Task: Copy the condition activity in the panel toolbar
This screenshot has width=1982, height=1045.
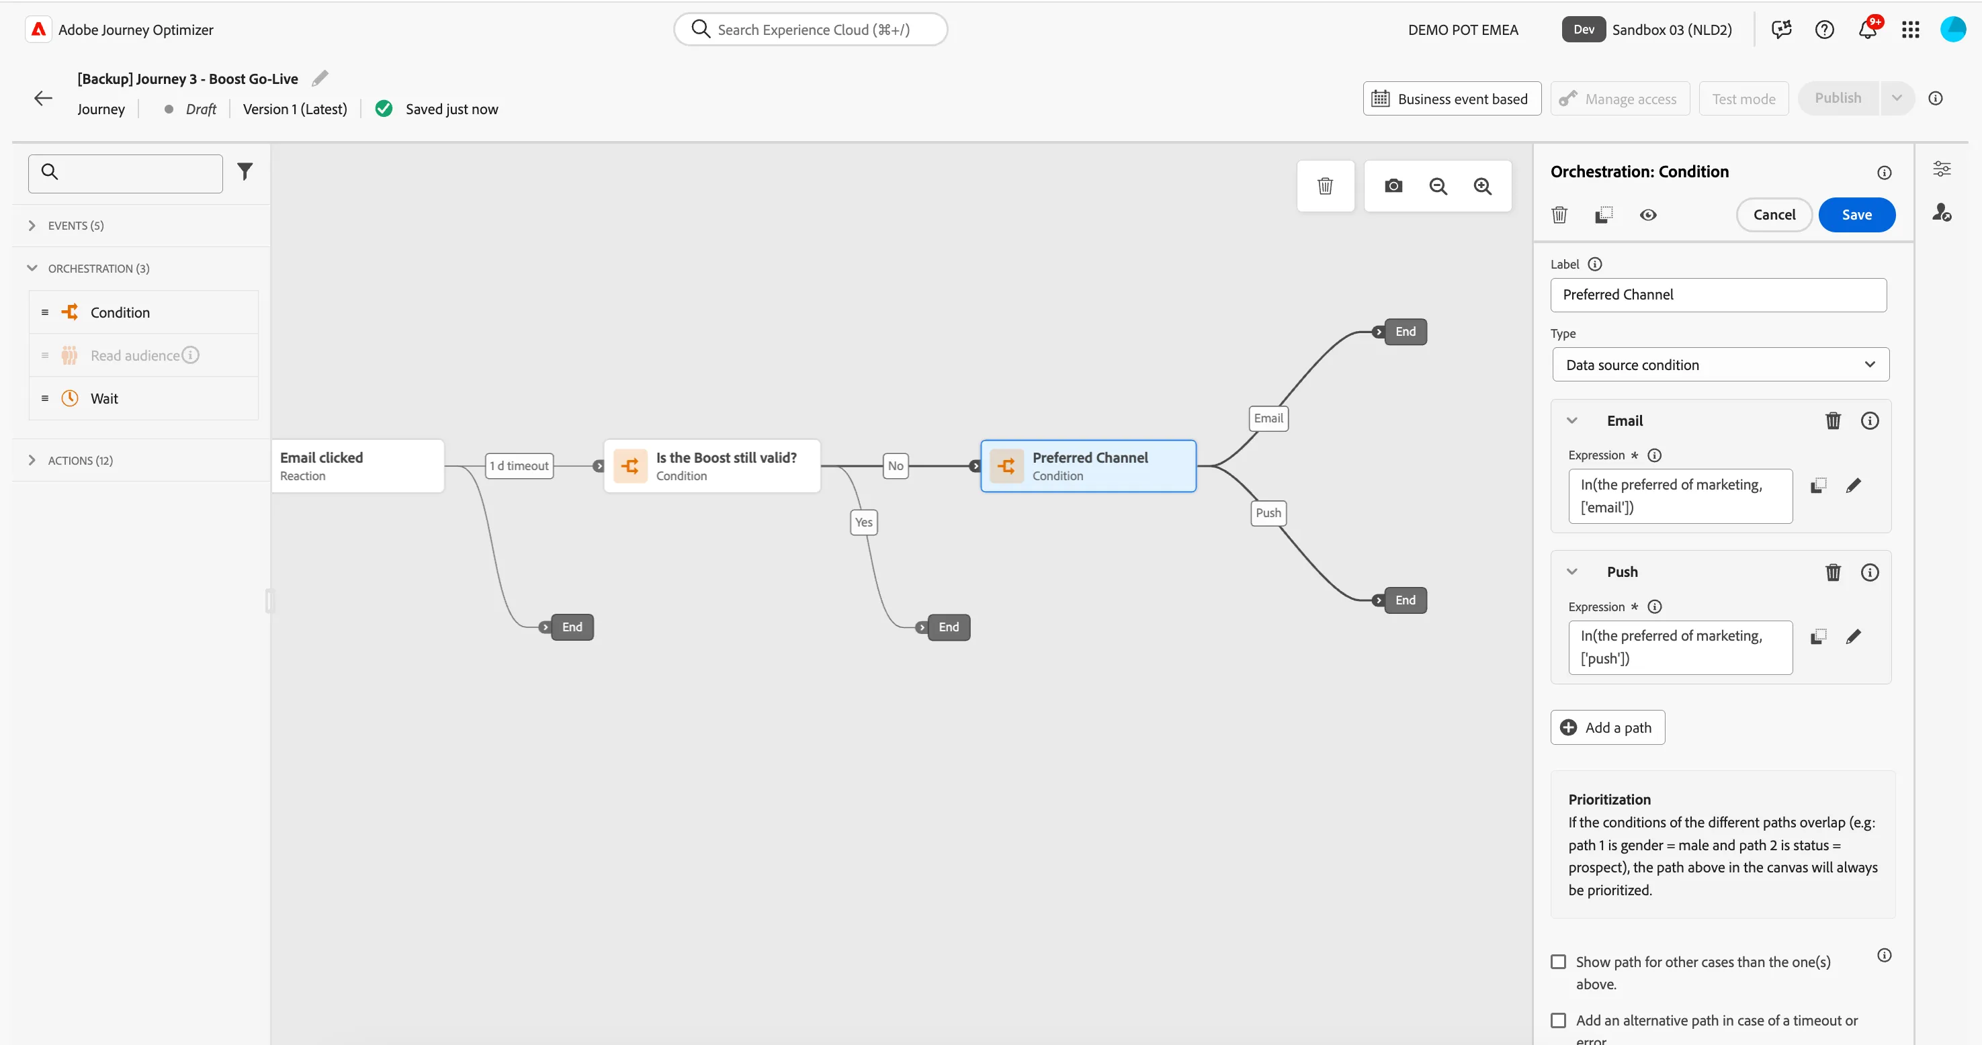Action: pyautogui.click(x=1604, y=214)
